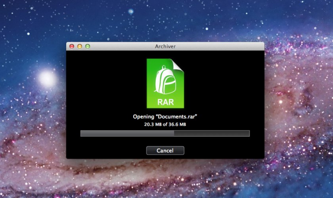Minimize Archiver window using yellow button
This screenshot has height=198, width=333.
click(79, 46)
